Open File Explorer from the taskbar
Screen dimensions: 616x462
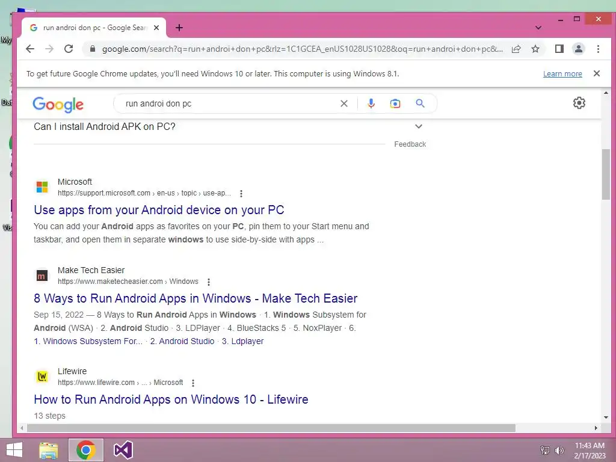click(x=49, y=450)
